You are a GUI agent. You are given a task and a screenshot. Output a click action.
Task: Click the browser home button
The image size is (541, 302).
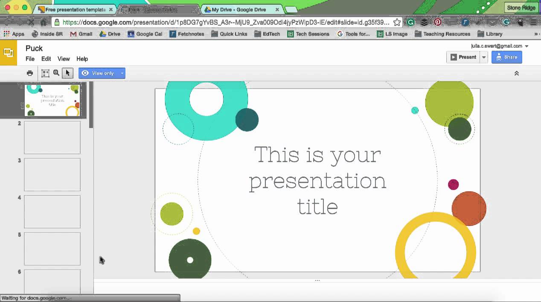[x=43, y=22]
